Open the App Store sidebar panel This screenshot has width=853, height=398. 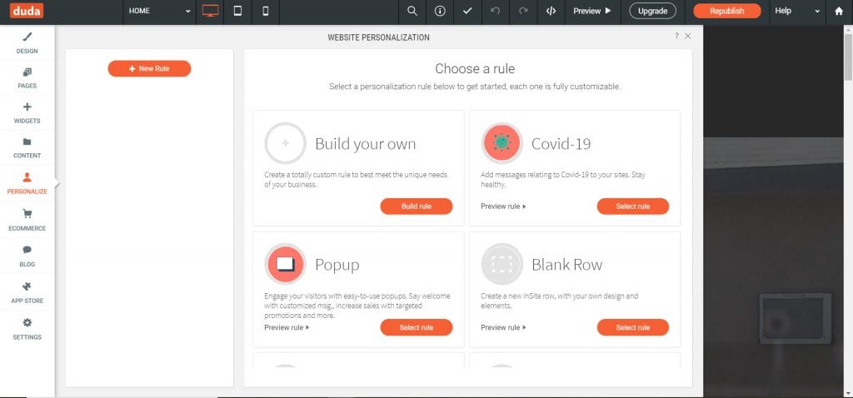click(27, 292)
